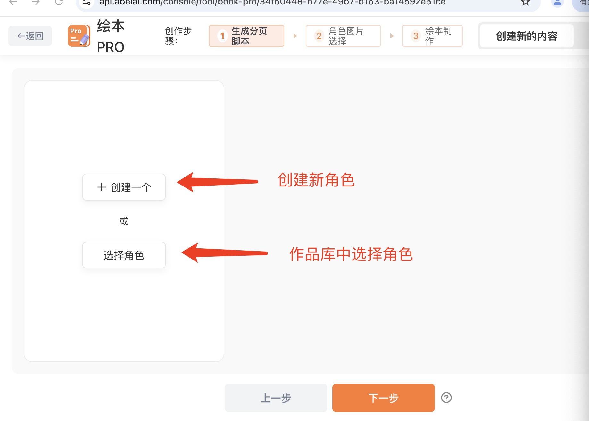Viewport: 589px width, 421px height.
Task: Click the browser address bar URL
Action: click(x=272, y=3)
